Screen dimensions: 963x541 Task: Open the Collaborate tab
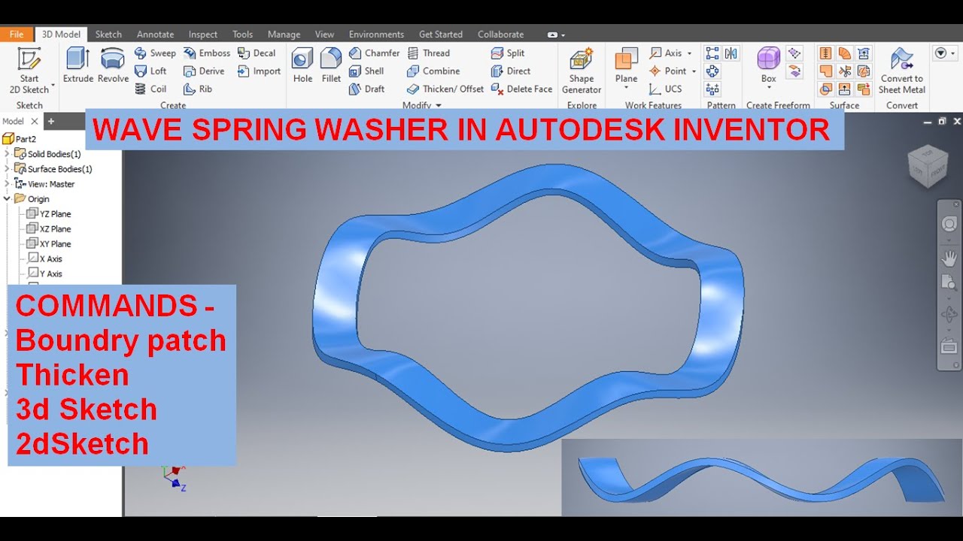[x=500, y=35]
